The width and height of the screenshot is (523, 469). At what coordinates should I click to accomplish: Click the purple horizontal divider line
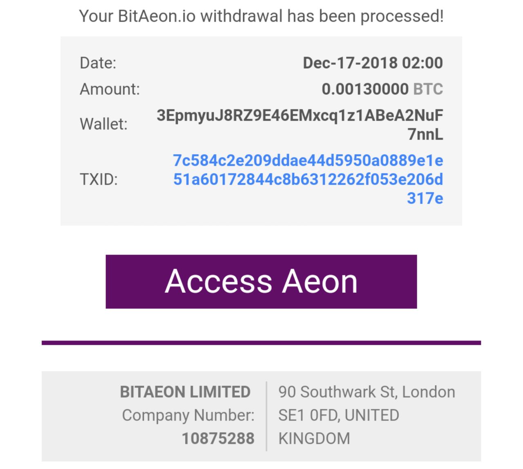[261, 343]
